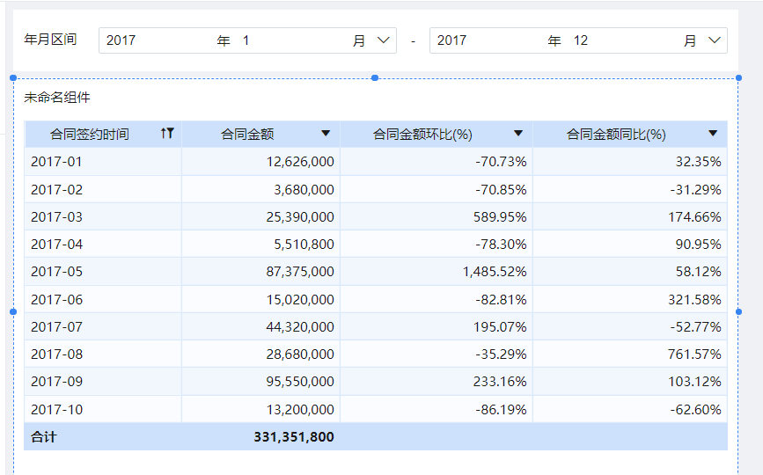Click the 年月区间 filter label

(50, 40)
